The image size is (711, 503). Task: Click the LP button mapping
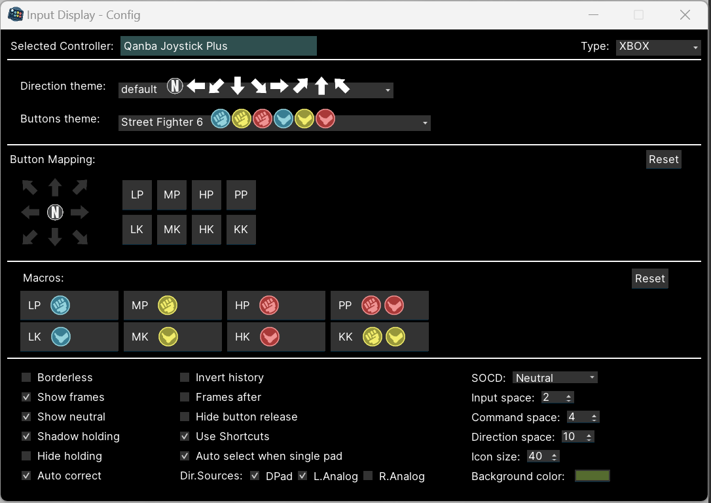point(137,195)
